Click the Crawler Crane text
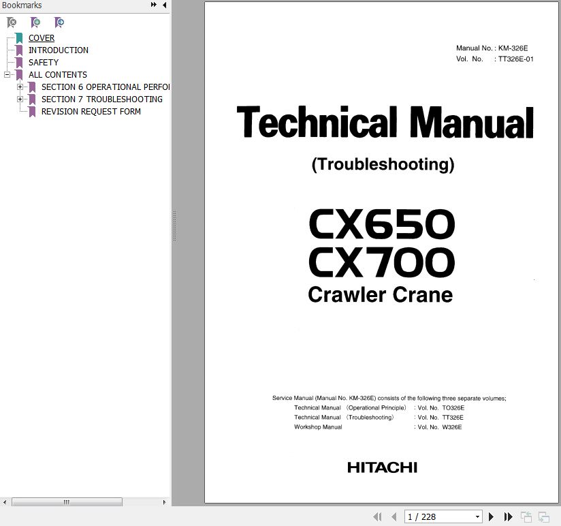Viewport: 561px width, 526px height. [x=381, y=295]
